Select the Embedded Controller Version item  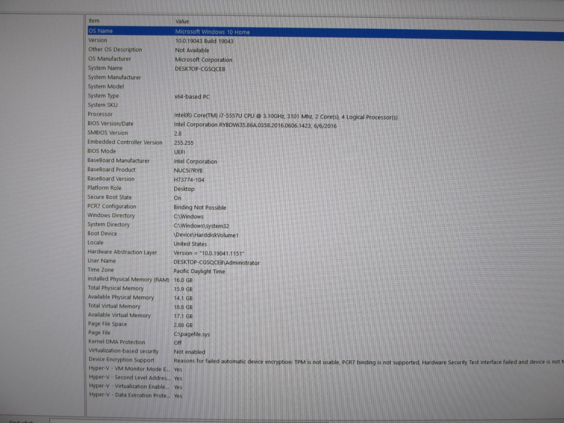[125, 142]
